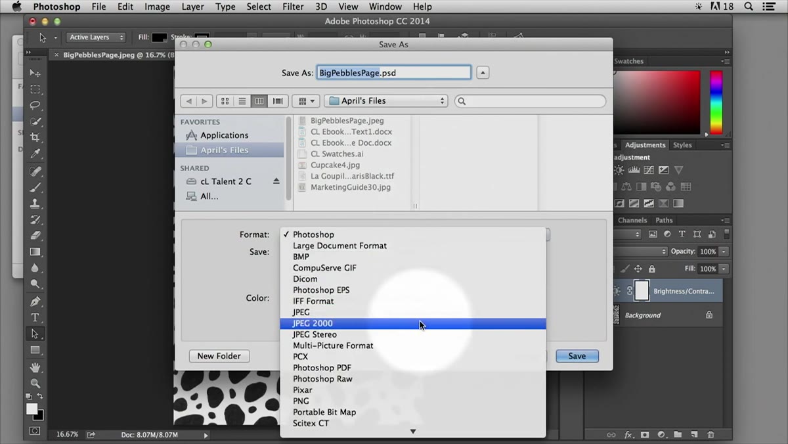The width and height of the screenshot is (788, 444).
Task: Add a Curves adjustment from Adjustments panel
Action: coord(649,170)
